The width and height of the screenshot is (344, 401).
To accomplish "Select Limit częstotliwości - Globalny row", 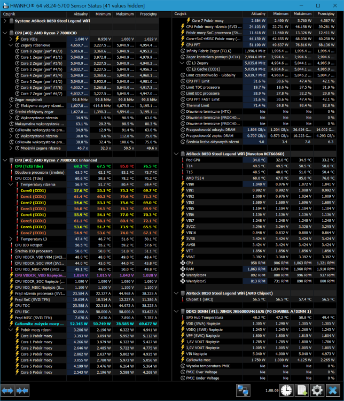I will (255, 75).
